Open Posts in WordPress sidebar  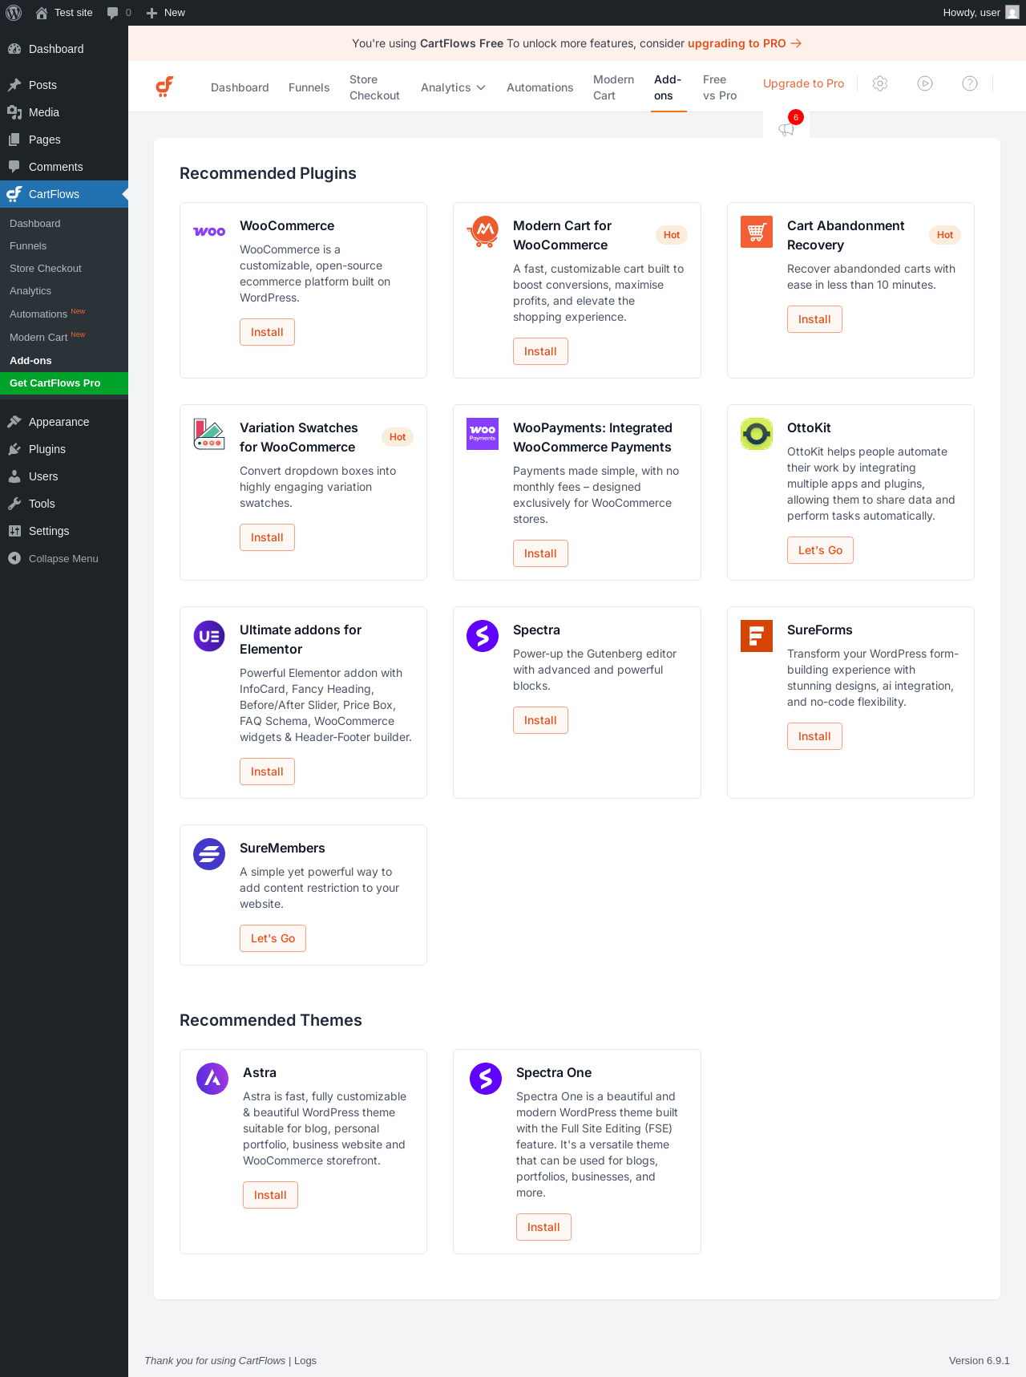click(64, 85)
